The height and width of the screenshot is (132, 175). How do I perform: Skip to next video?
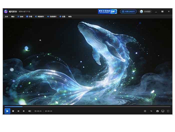(x=24, y=111)
